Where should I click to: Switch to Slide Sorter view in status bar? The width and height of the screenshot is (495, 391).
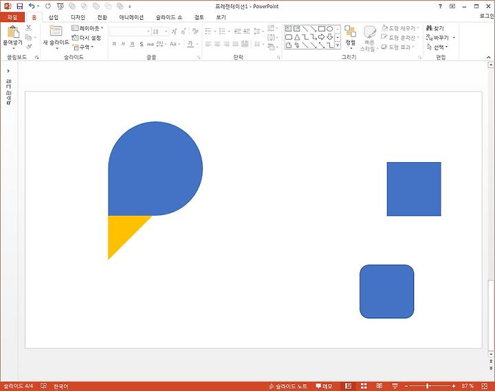point(364,386)
